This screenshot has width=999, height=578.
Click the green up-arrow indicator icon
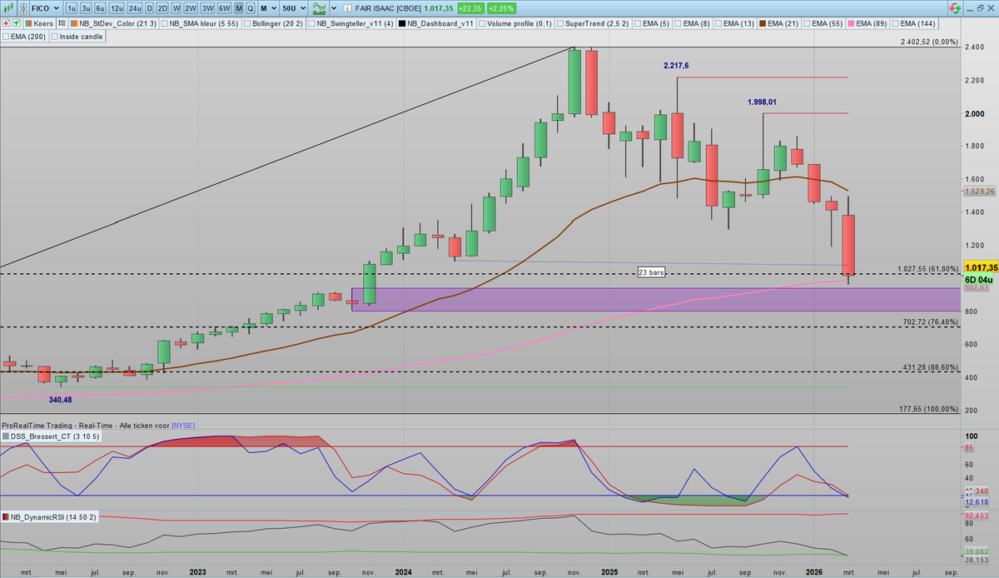17,23
